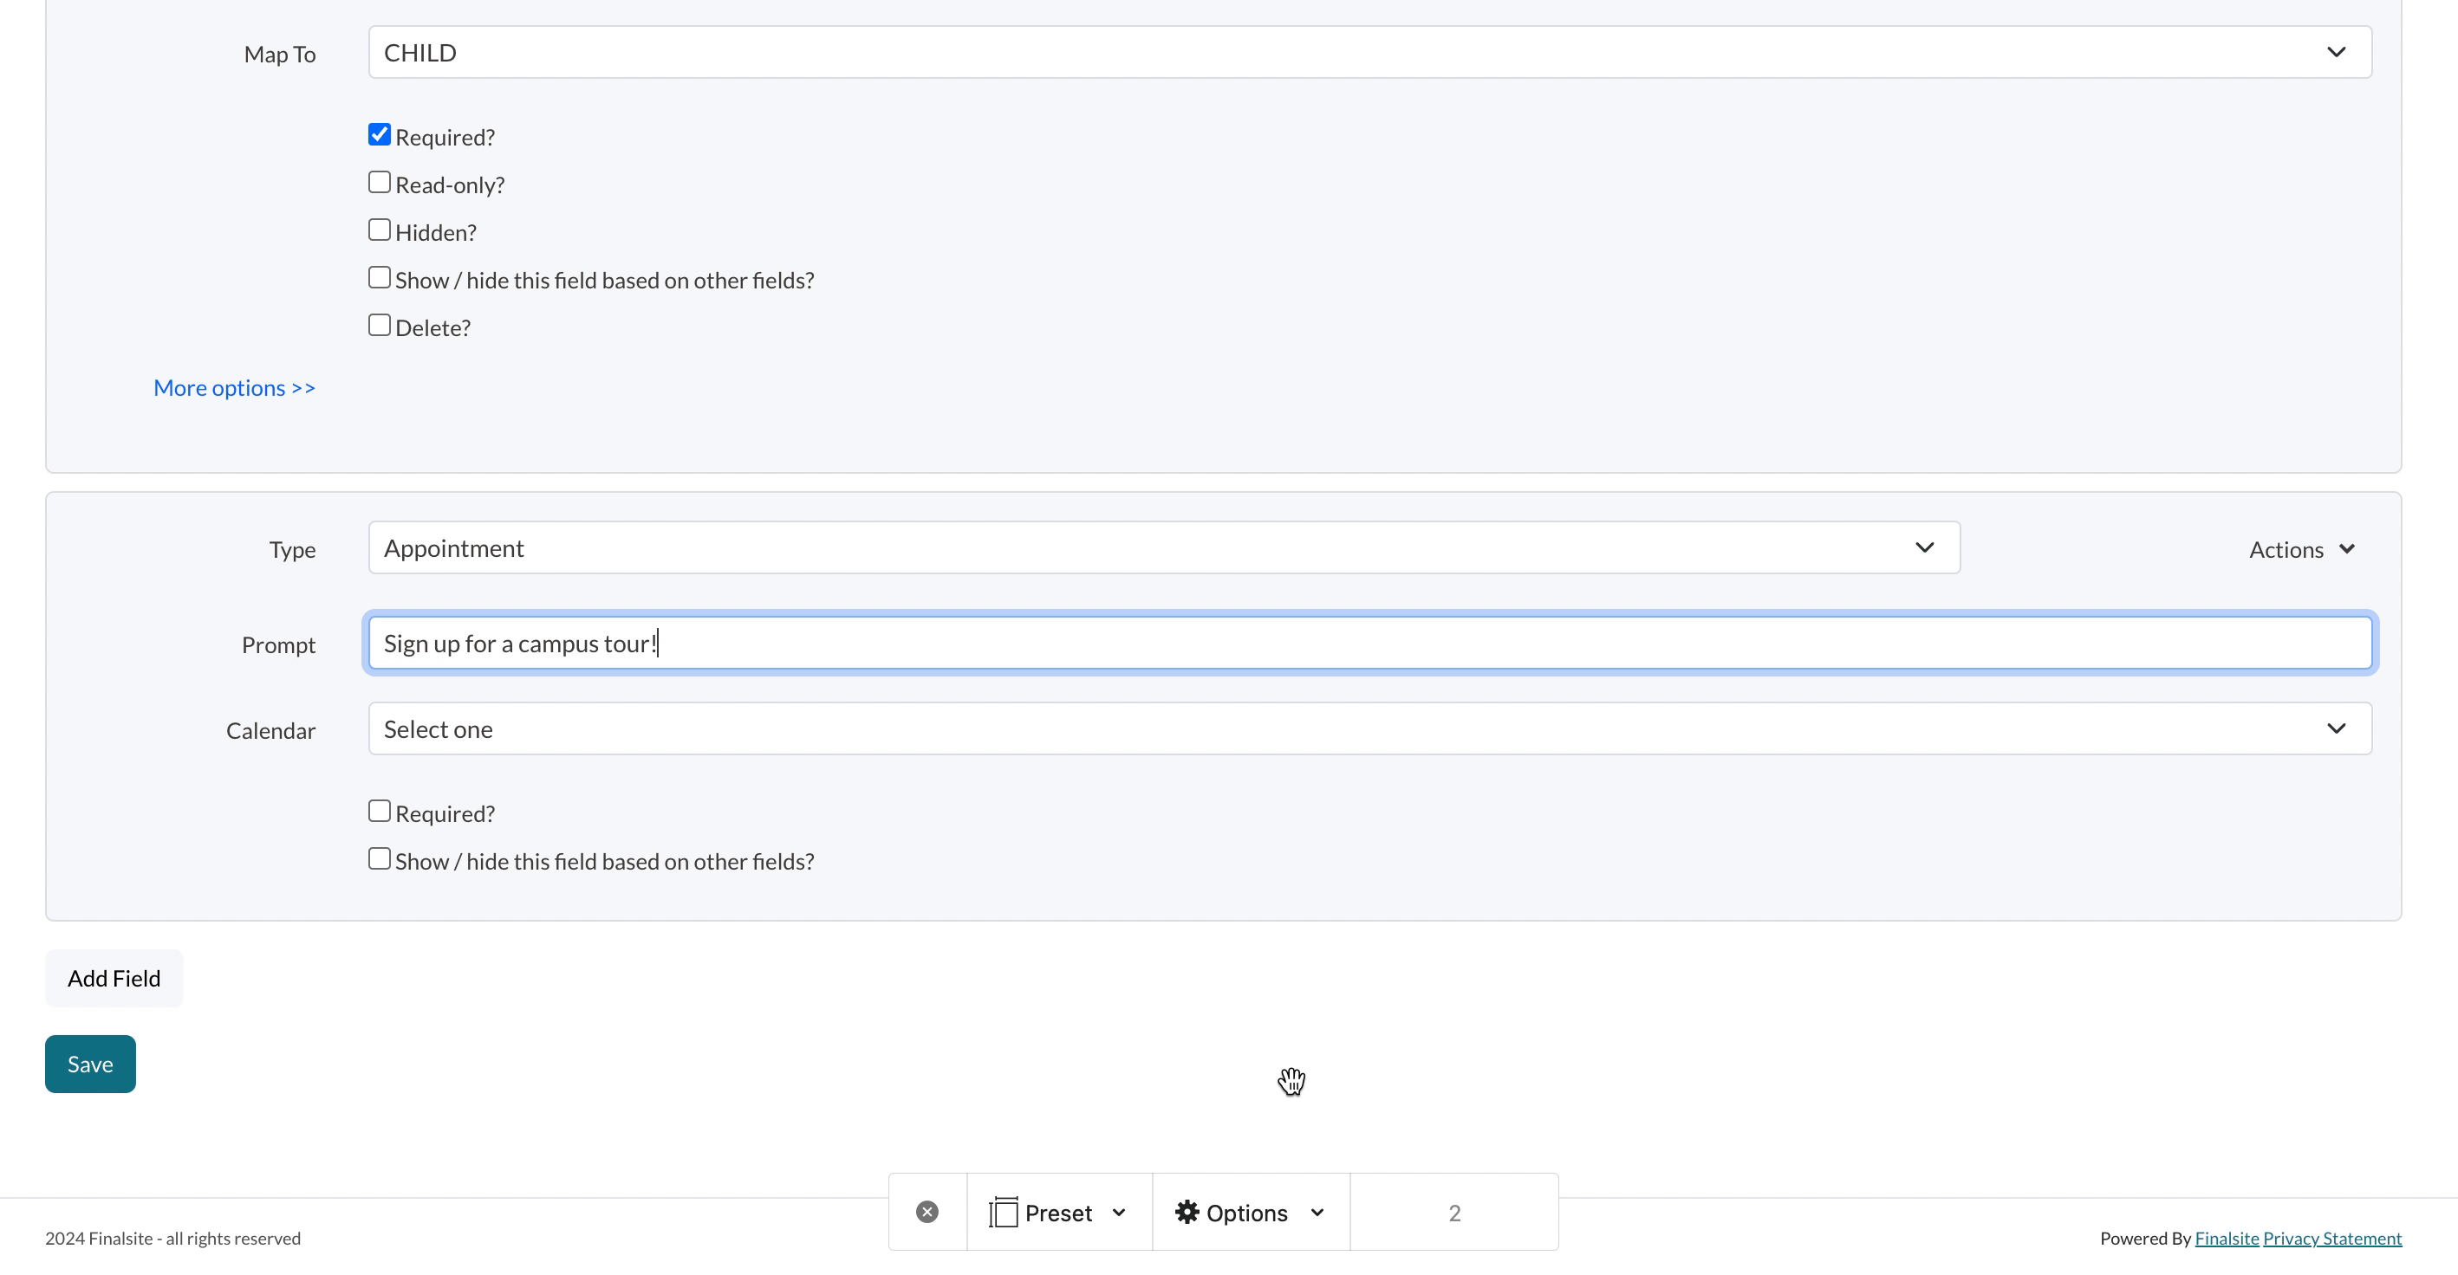Uncheck the checked Required? checkbox
This screenshot has width=2458, height=1275.
pyautogui.click(x=379, y=134)
